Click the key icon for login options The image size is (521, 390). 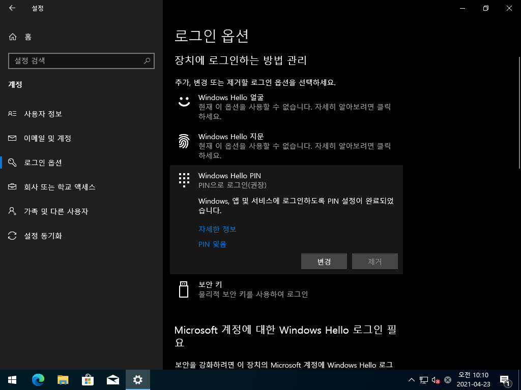pos(12,162)
